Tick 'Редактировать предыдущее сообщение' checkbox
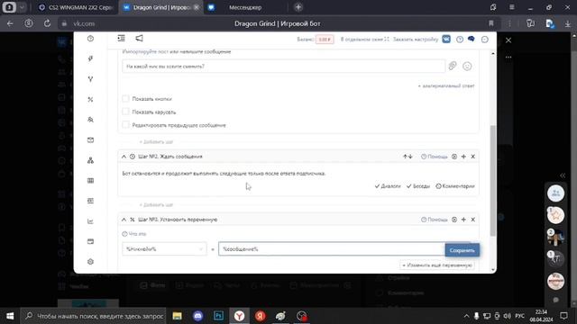This screenshot has height=324, width=577. pyautogui.click(x=125, y=125)
